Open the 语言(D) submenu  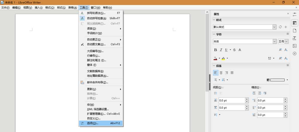pyautogui.click(x=101, y=29)
